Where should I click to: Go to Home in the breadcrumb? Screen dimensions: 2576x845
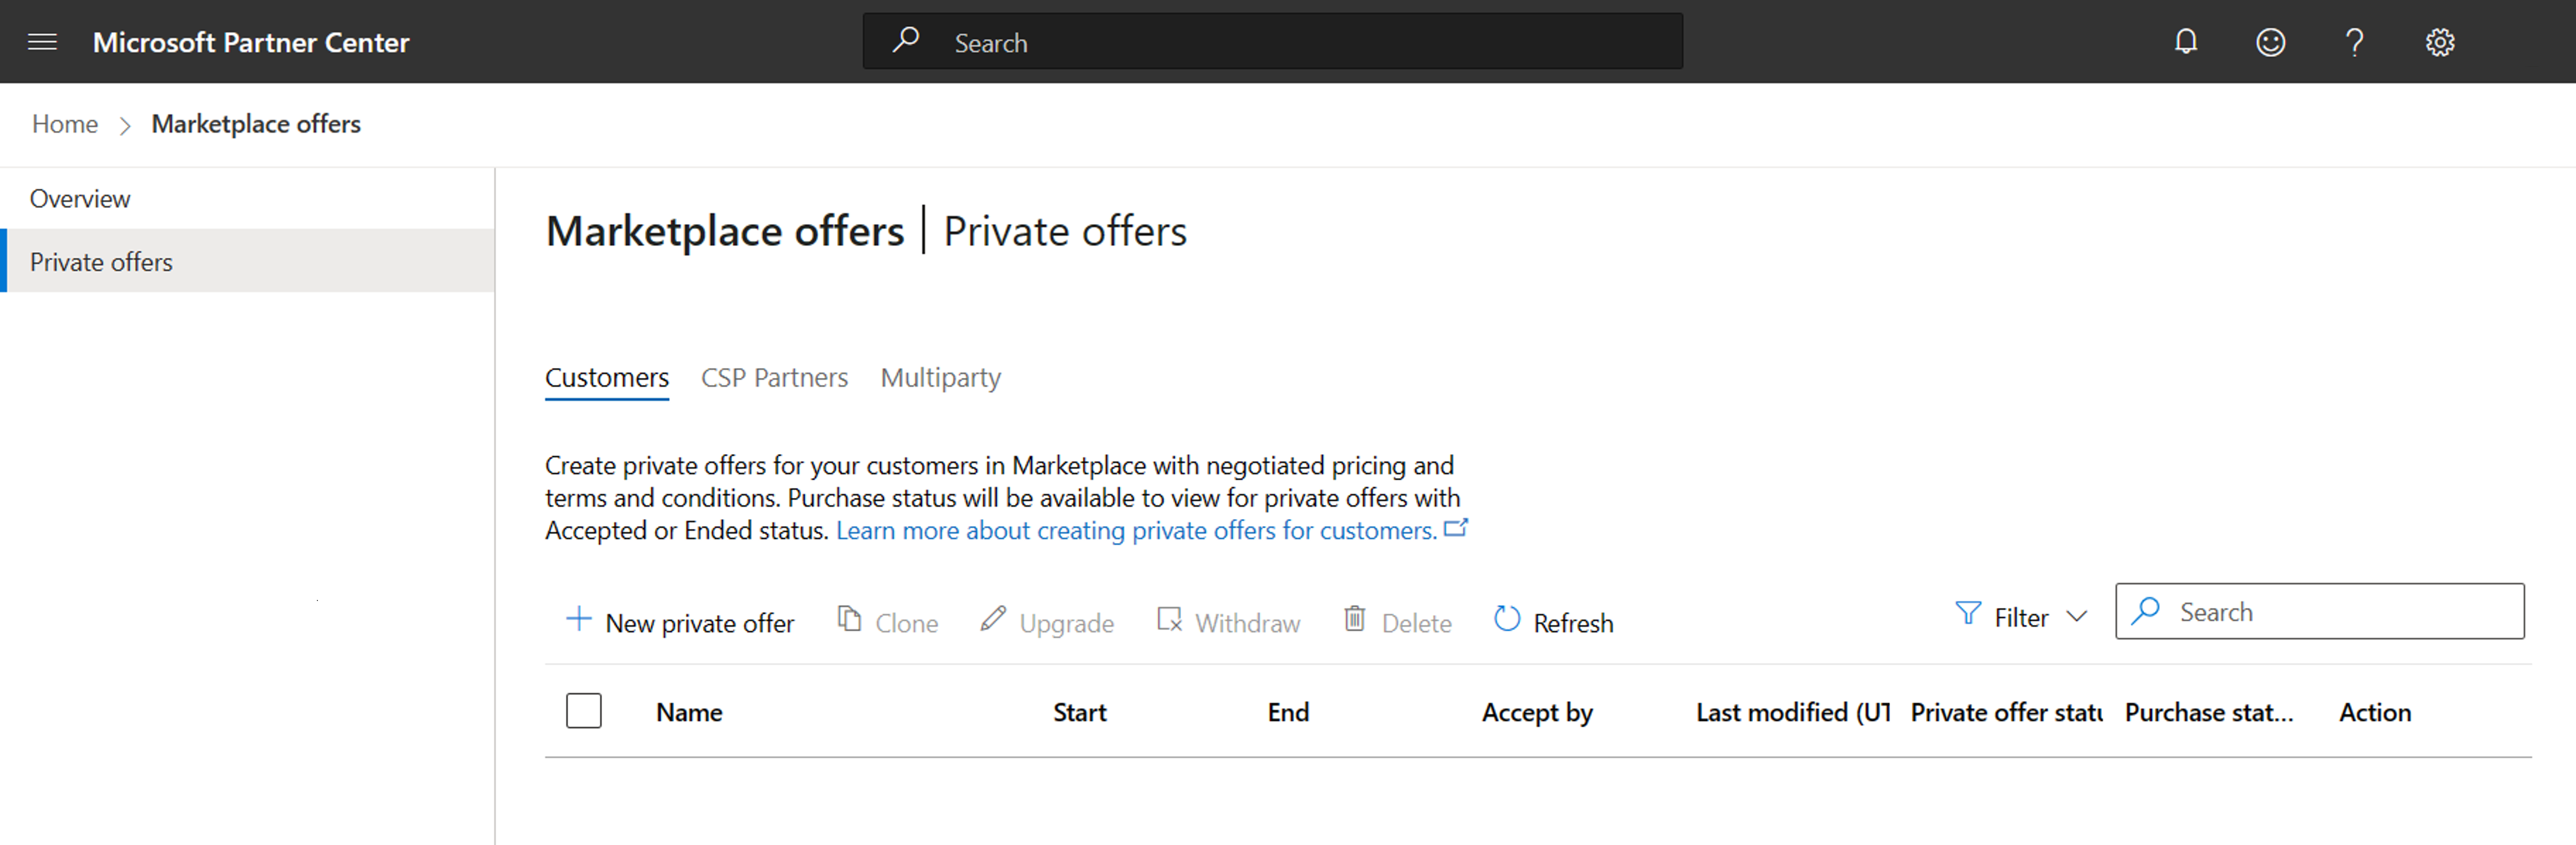coord(65,124)
